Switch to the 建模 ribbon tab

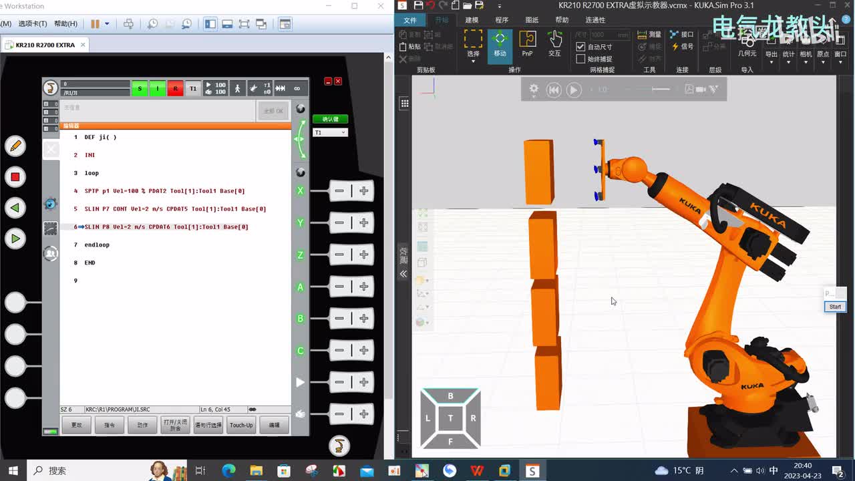[x=472, y=20]
